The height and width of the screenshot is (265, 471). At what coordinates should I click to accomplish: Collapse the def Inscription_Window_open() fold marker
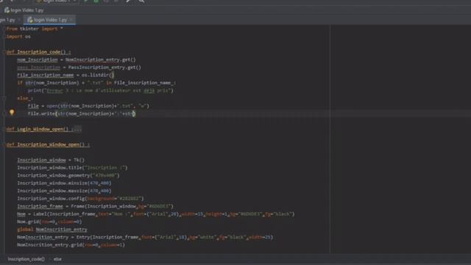coord(4,144)
